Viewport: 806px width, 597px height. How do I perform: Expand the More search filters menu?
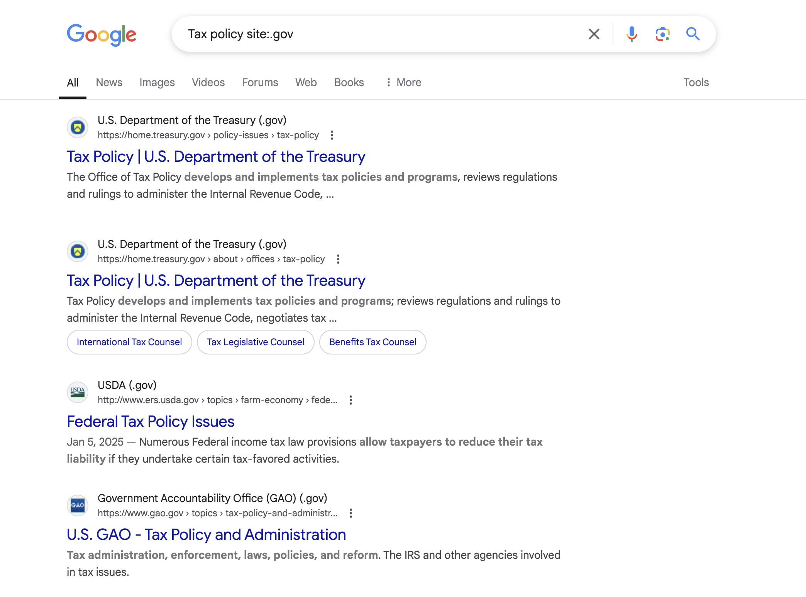coord(403,82)
